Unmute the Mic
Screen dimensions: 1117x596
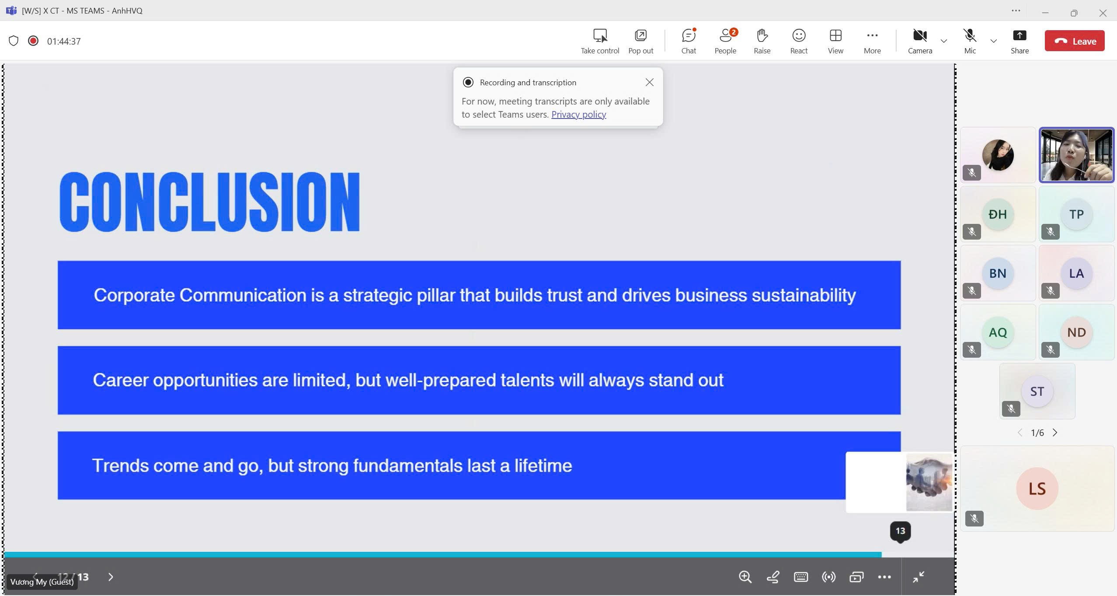(969, 41)
